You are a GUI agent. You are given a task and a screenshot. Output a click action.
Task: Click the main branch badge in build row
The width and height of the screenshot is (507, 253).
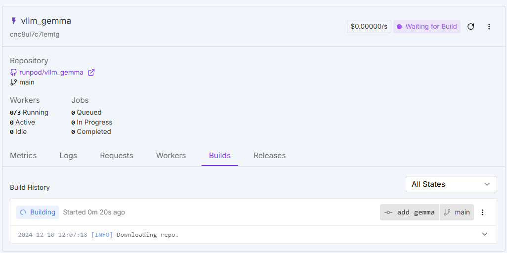[x=457, y=212]
